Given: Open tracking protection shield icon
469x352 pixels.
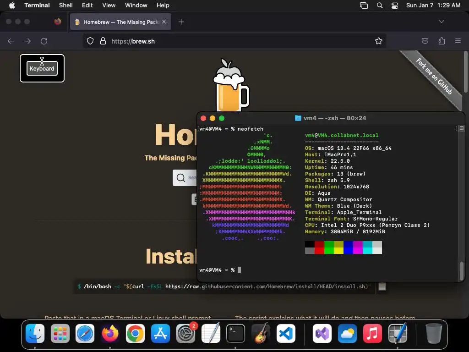Looking at the screenshot, I should pyautogui.click(x=90, y=41).
